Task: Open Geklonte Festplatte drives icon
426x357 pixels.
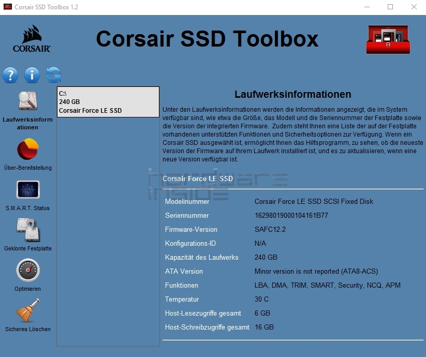Action: pos(28,230)
